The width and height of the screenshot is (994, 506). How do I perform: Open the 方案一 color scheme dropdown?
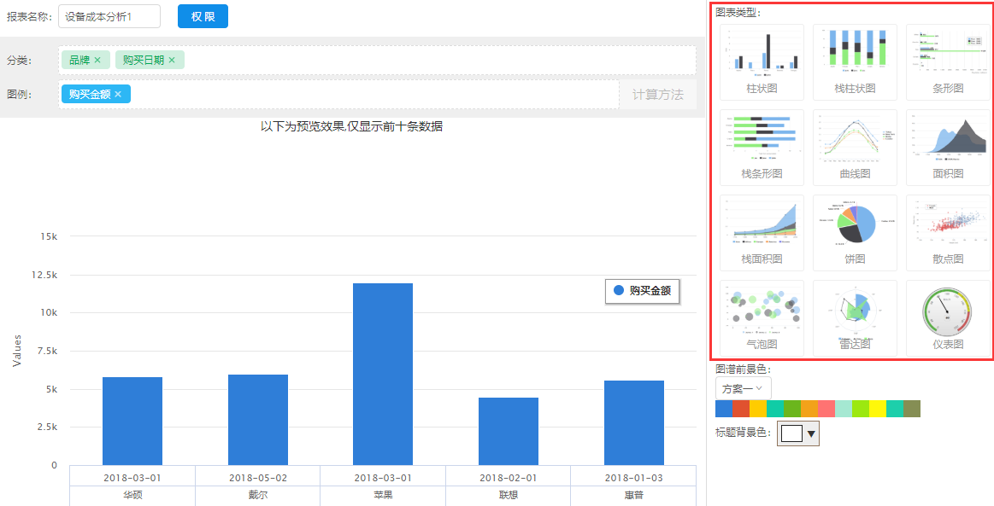point(743,388)
